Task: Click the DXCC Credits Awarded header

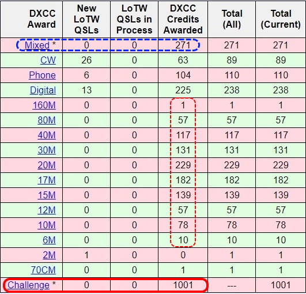Action: click(x=183, y=19)
